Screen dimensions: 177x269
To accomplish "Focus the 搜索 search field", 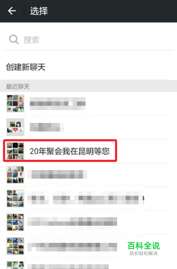I will [x=88, y=40].
